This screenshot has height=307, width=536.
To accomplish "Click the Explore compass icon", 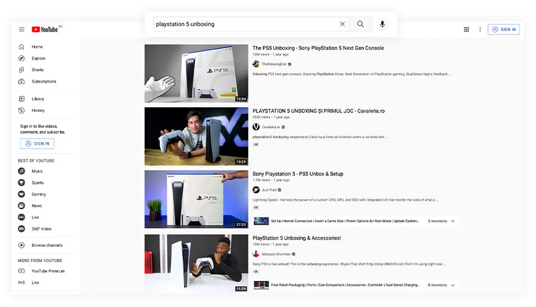I will [21, 58].
